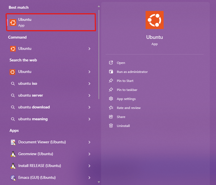Click the Run as administrator shield icon

click(111, 72)
